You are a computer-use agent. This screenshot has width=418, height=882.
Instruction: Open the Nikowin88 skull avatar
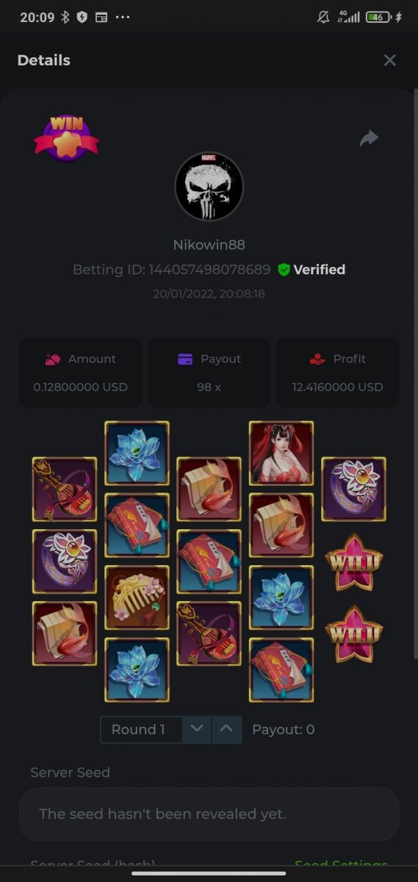[x=209, y=187]
